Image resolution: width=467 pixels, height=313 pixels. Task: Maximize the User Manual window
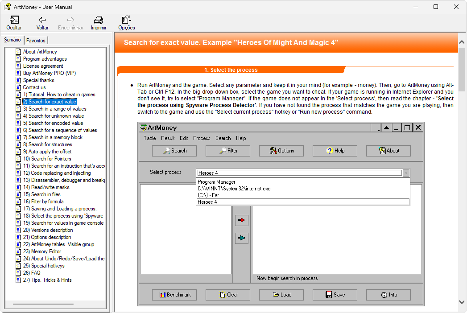(436, 7)
